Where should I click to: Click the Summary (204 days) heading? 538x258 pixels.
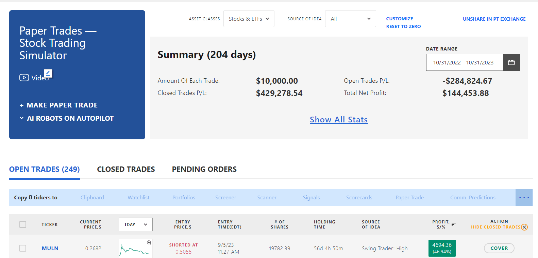[x=207, y=55]
